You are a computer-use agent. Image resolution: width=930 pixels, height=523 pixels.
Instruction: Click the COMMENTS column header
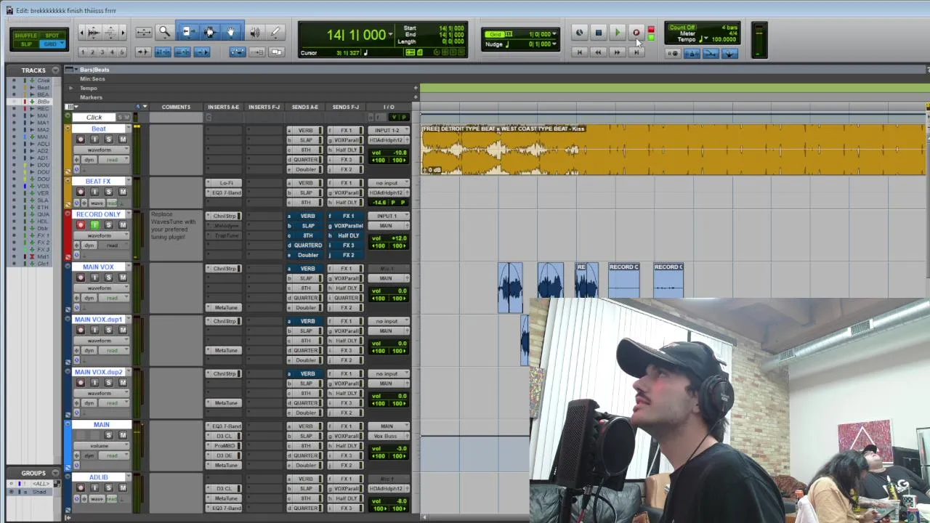(176, 107)
